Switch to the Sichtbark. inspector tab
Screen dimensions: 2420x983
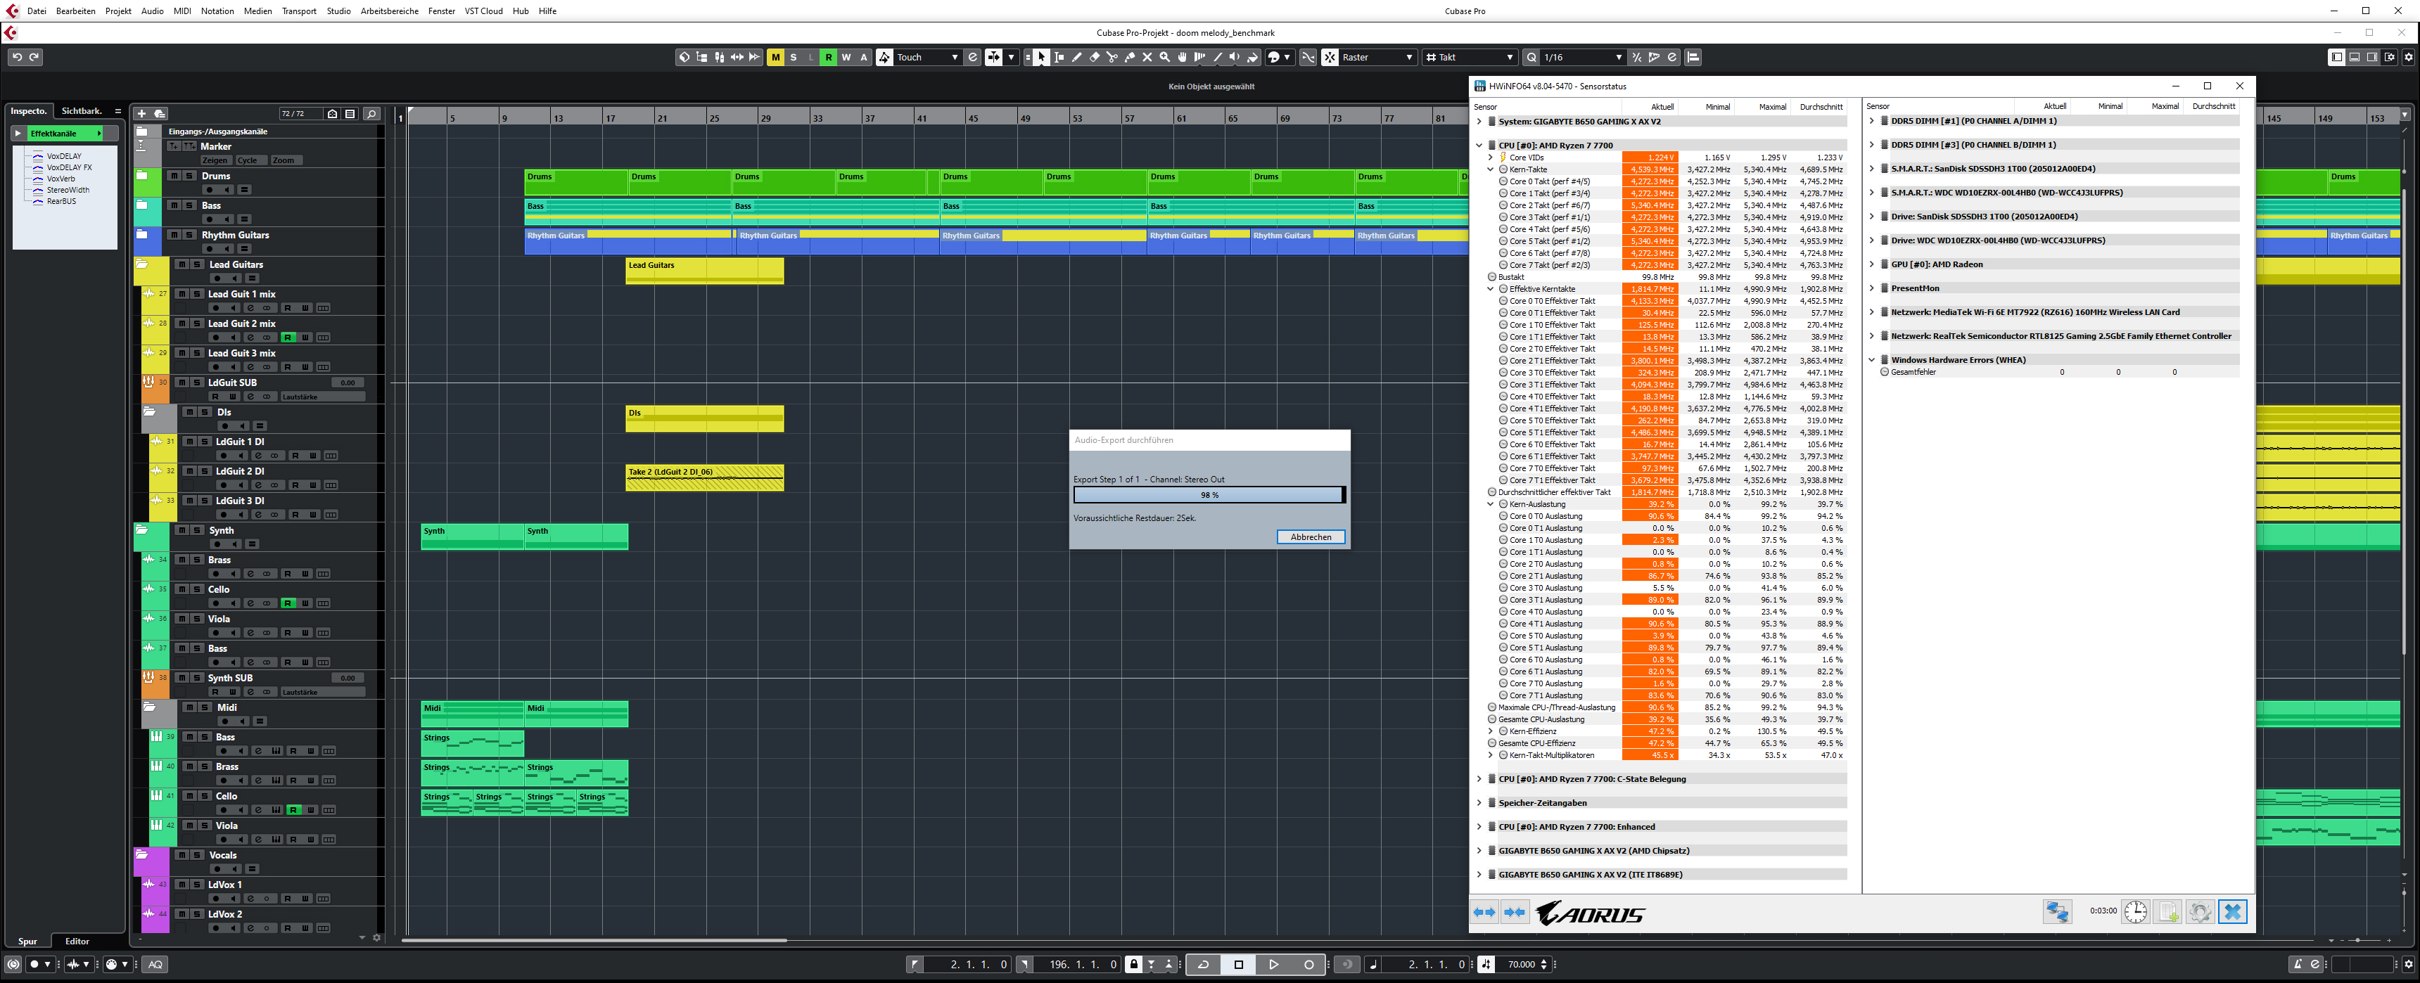(x=81, y=111)
